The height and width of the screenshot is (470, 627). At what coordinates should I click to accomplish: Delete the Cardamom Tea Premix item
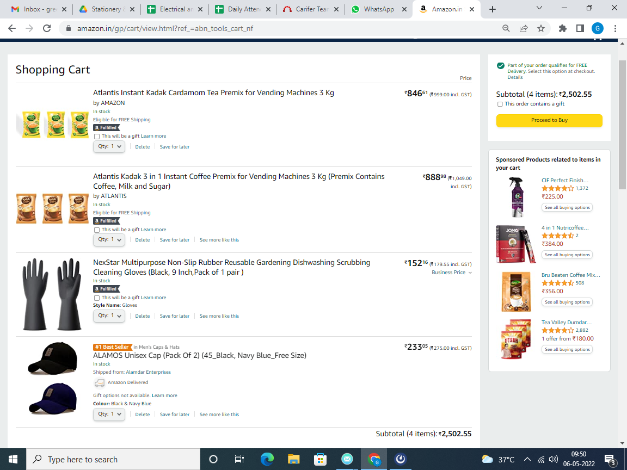[143, 147]
